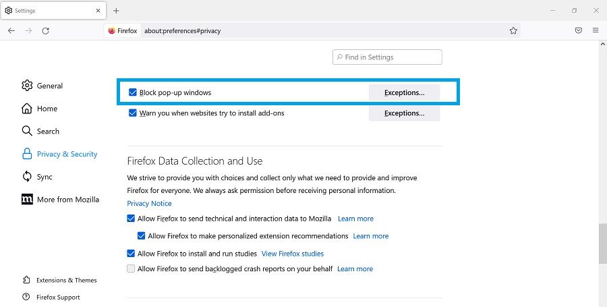The image size is (607, 307).
Task: Open the Firefox hamburger application menu
Action: click(596, 30)
